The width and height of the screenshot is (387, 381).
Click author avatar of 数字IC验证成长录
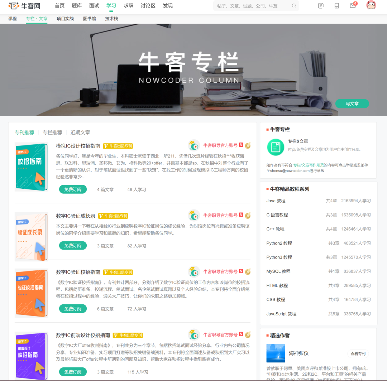coord(194,216)
